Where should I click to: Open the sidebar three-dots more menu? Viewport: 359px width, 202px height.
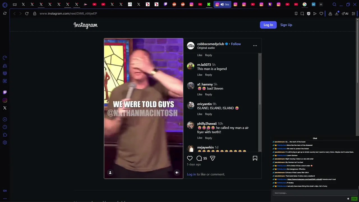(5, 199)
